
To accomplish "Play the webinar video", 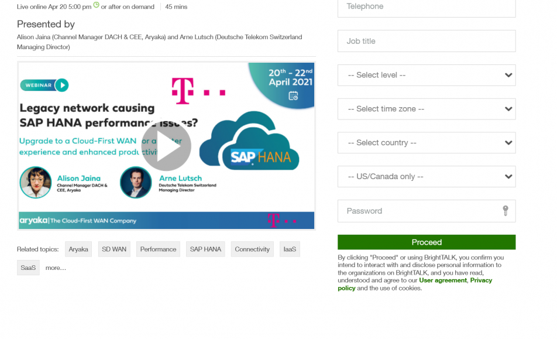I will point(166,146).
